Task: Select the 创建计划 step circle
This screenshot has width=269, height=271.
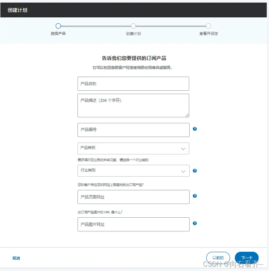Action: pyautogui.click(x=133, y=26)
